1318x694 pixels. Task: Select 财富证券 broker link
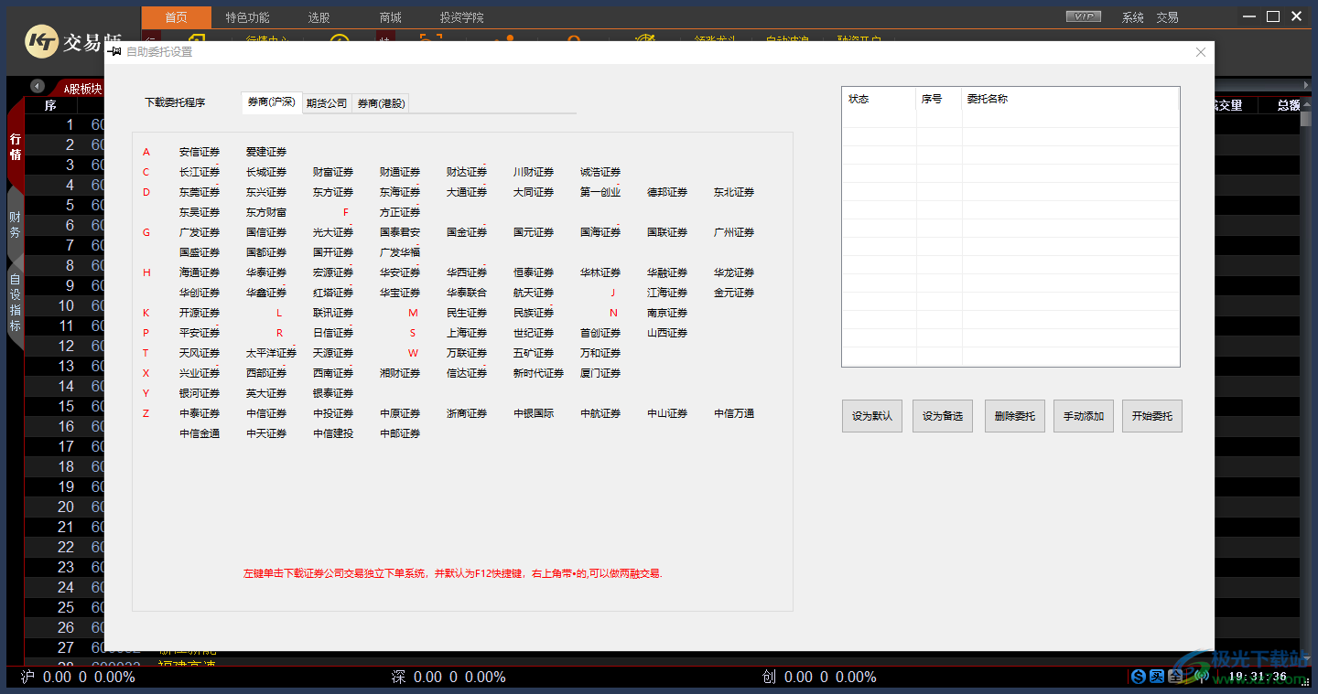333,172
